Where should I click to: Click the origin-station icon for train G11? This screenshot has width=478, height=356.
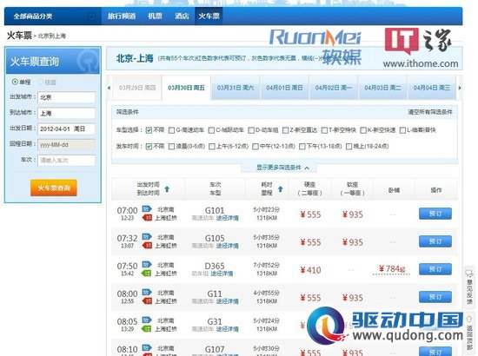point(147,292)
